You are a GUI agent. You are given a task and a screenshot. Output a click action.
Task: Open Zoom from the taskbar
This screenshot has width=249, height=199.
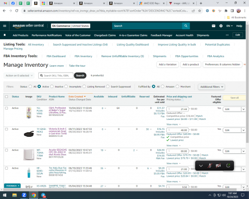point(24,195)
